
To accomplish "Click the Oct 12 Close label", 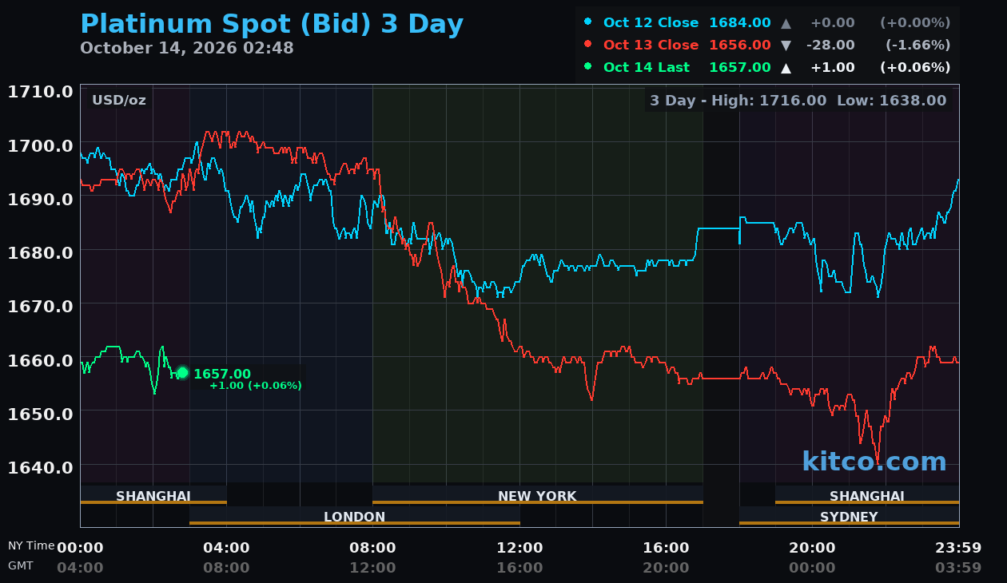I will click(x=651, y=22).
